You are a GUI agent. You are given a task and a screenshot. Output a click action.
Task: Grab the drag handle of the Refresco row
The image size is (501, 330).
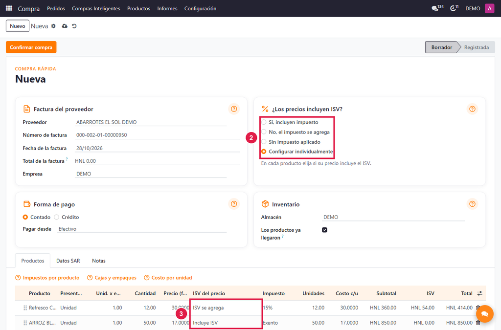25,308
